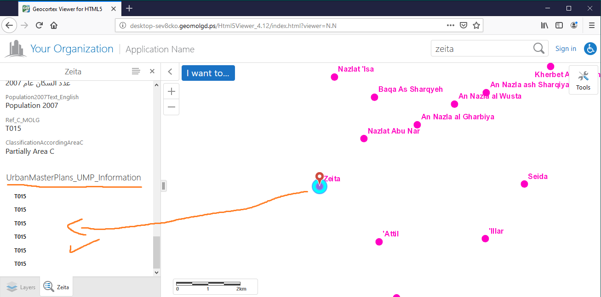Close the Zeita details panel
601x297 pixels.
[x=152, y=71]
